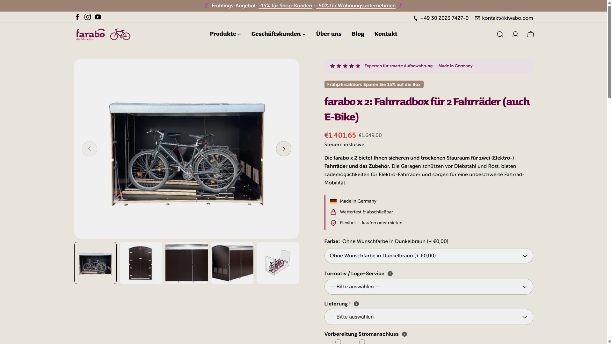Screen dimensions: 612x344
Task: Open the Türmotiv / Logo-Service dropdown
Action: (x=428, y=287)
